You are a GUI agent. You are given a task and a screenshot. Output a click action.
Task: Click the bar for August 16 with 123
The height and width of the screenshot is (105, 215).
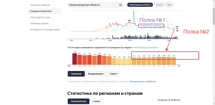click(173, 61)
